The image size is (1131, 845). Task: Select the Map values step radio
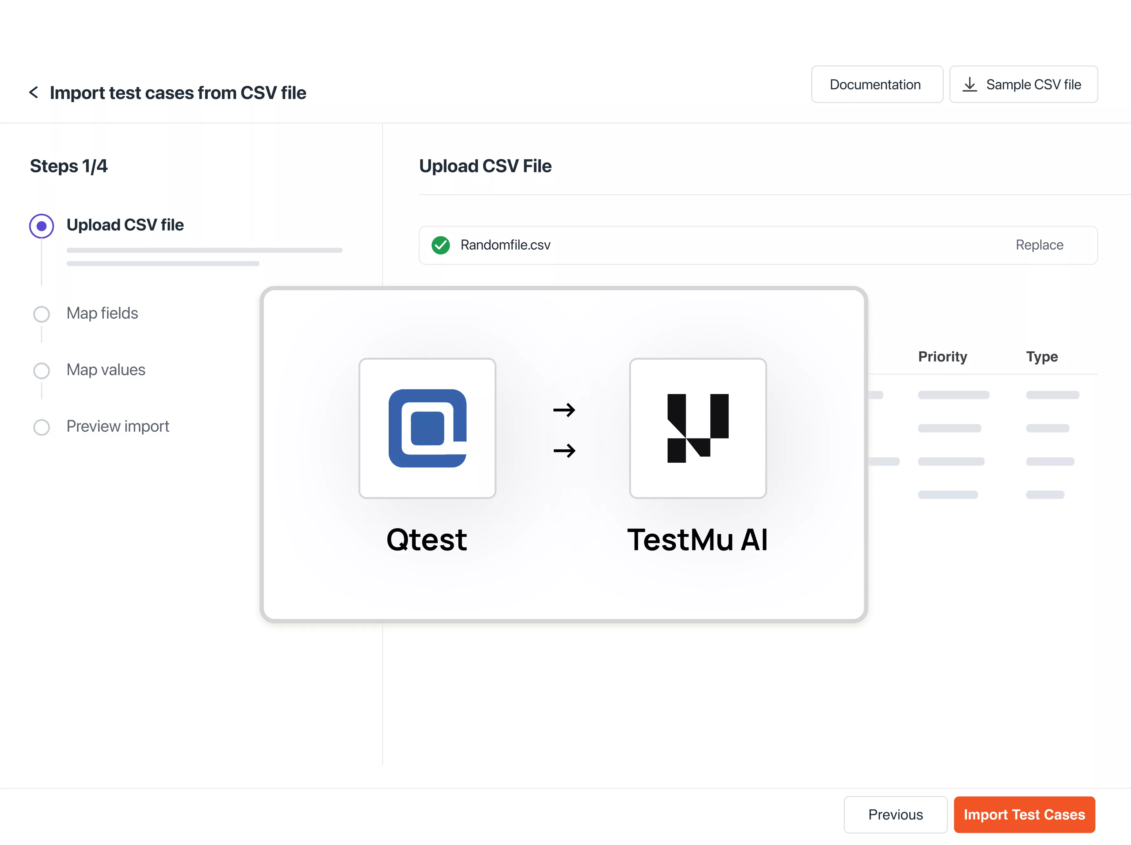pyautogui.click(x=41, y=371)
